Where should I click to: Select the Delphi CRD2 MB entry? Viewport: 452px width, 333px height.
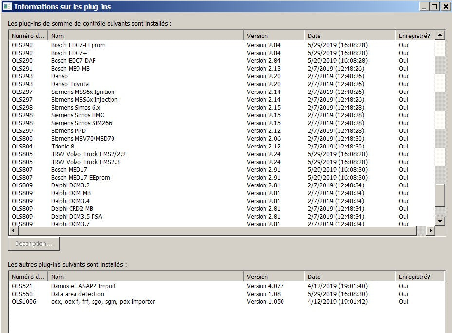click(222, 208)
